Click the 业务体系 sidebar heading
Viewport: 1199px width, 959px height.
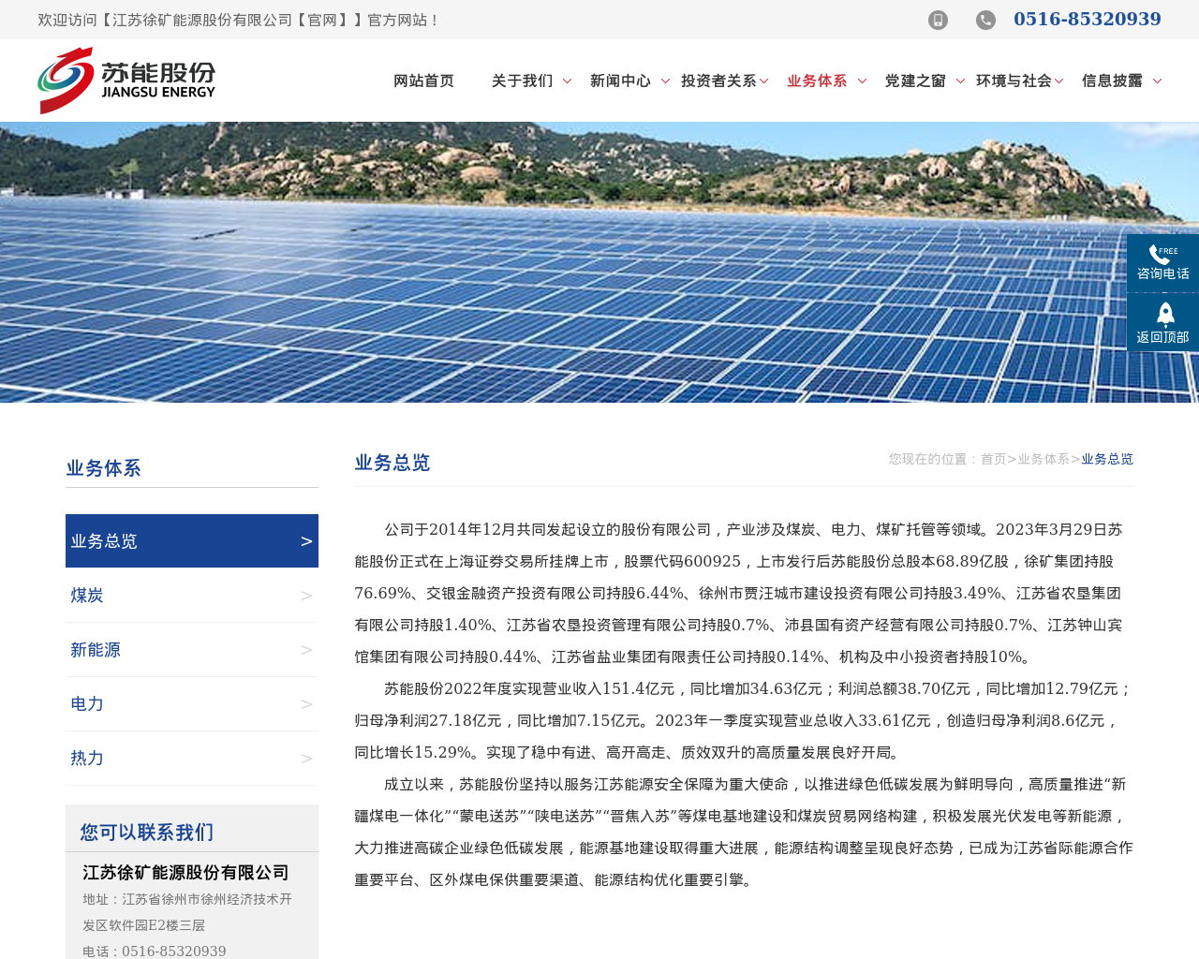click(x=103, y=468)
